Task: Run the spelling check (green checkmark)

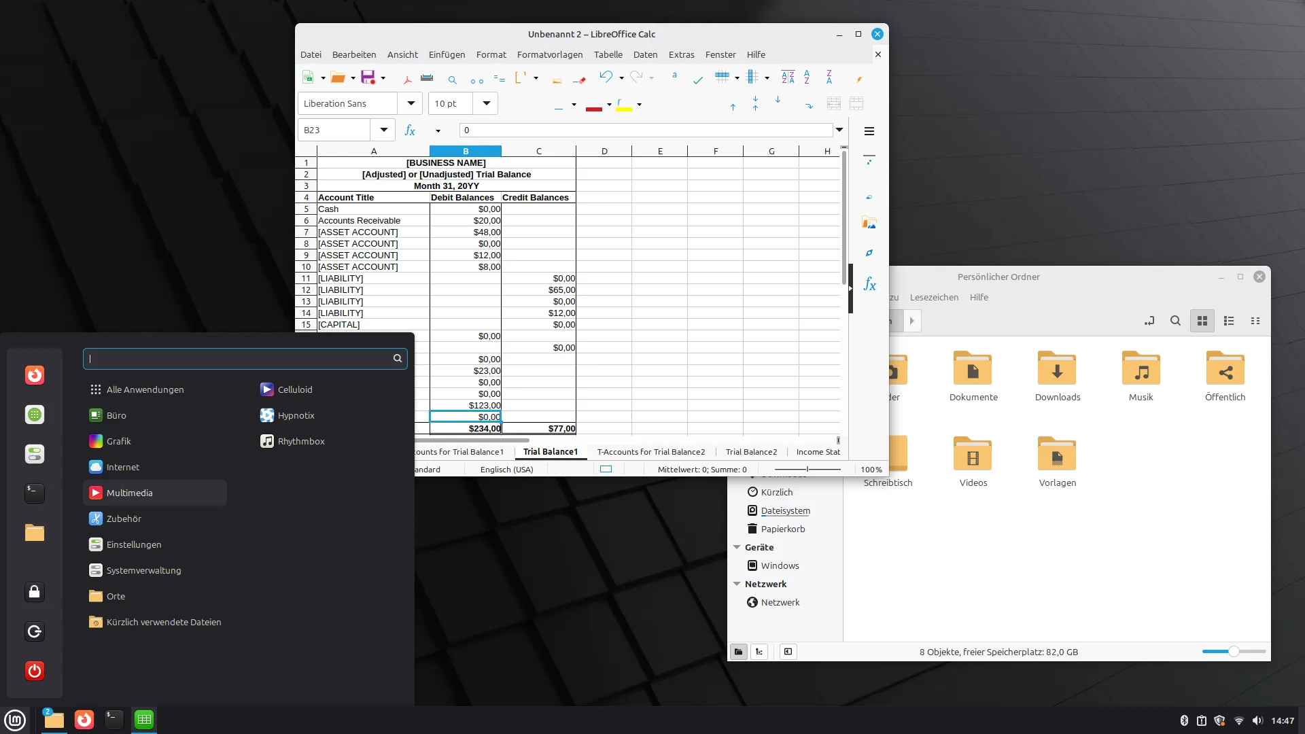Action: point(697,79)
